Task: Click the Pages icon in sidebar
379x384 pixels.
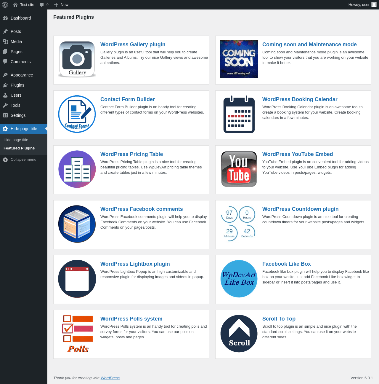Action: click(x=5, y=52)
